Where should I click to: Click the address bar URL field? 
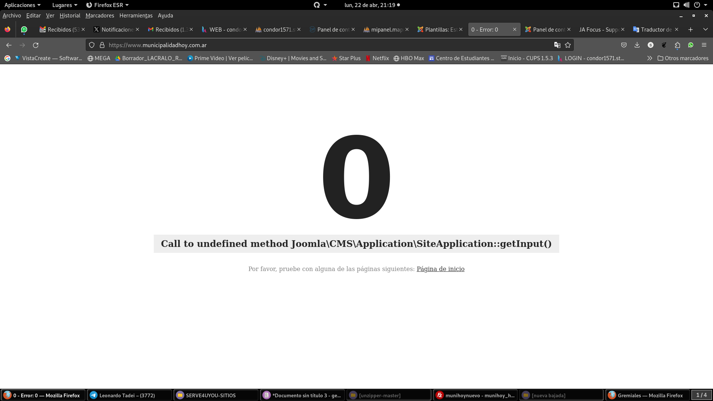[x=327, y=45]
